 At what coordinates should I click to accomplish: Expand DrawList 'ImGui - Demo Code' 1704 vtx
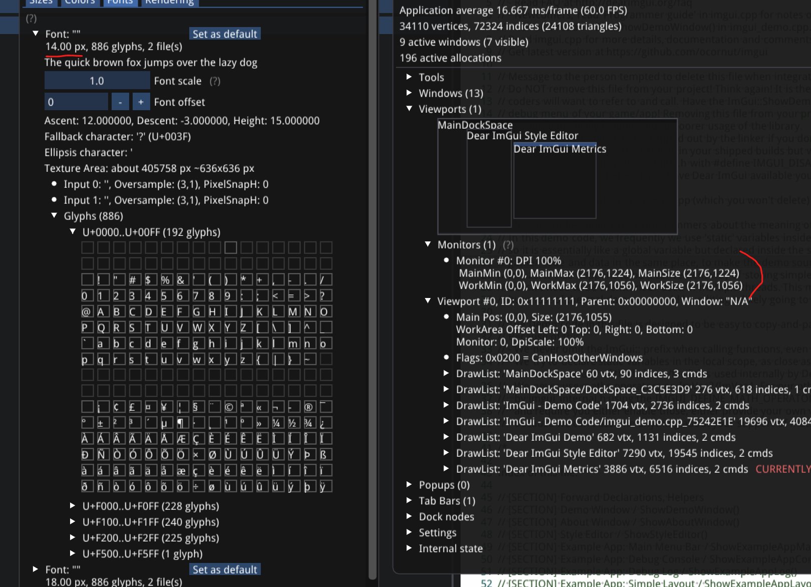(447, 405)
